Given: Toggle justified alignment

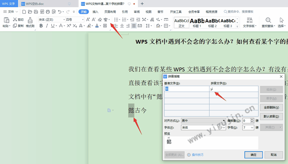Looking at the screenshot, I should tap(134, 26).
